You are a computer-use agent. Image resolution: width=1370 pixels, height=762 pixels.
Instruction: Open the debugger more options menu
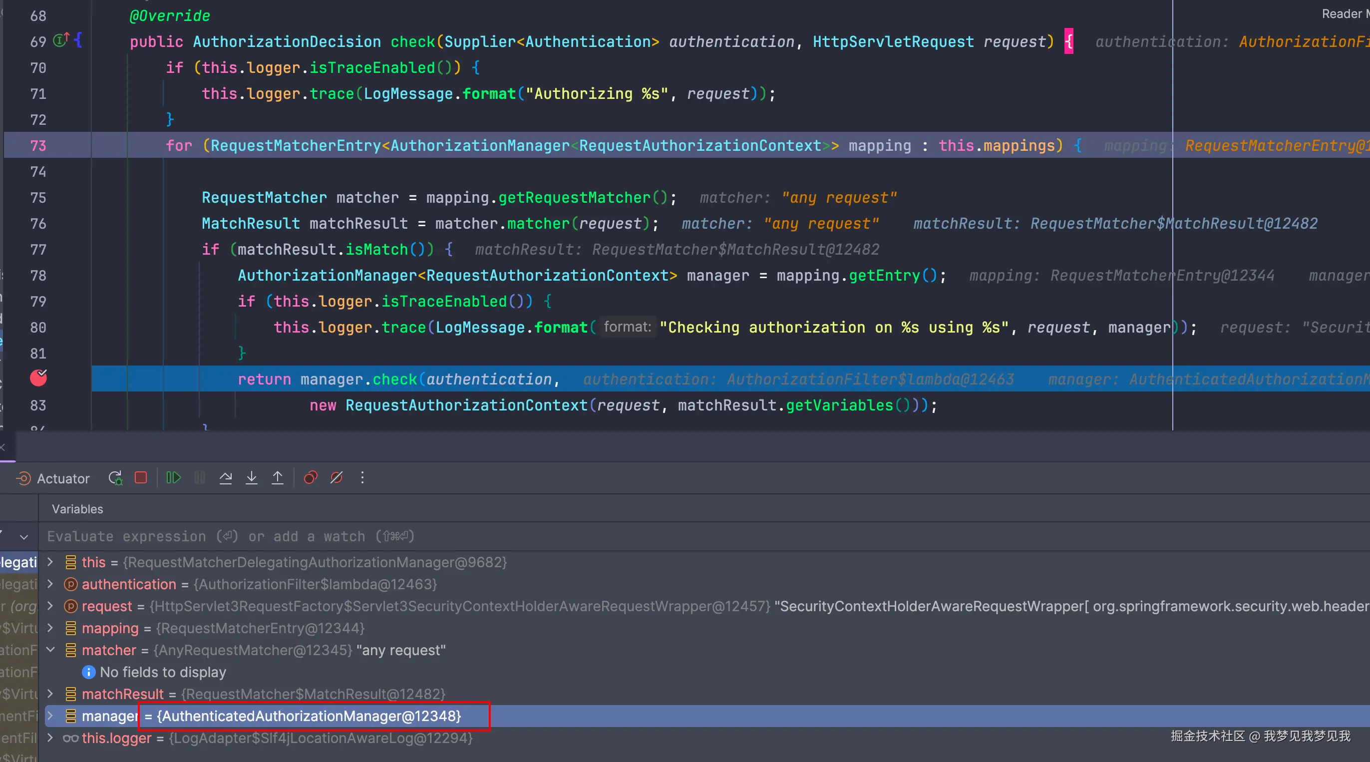pyautogui.click(x=362, y=477)
